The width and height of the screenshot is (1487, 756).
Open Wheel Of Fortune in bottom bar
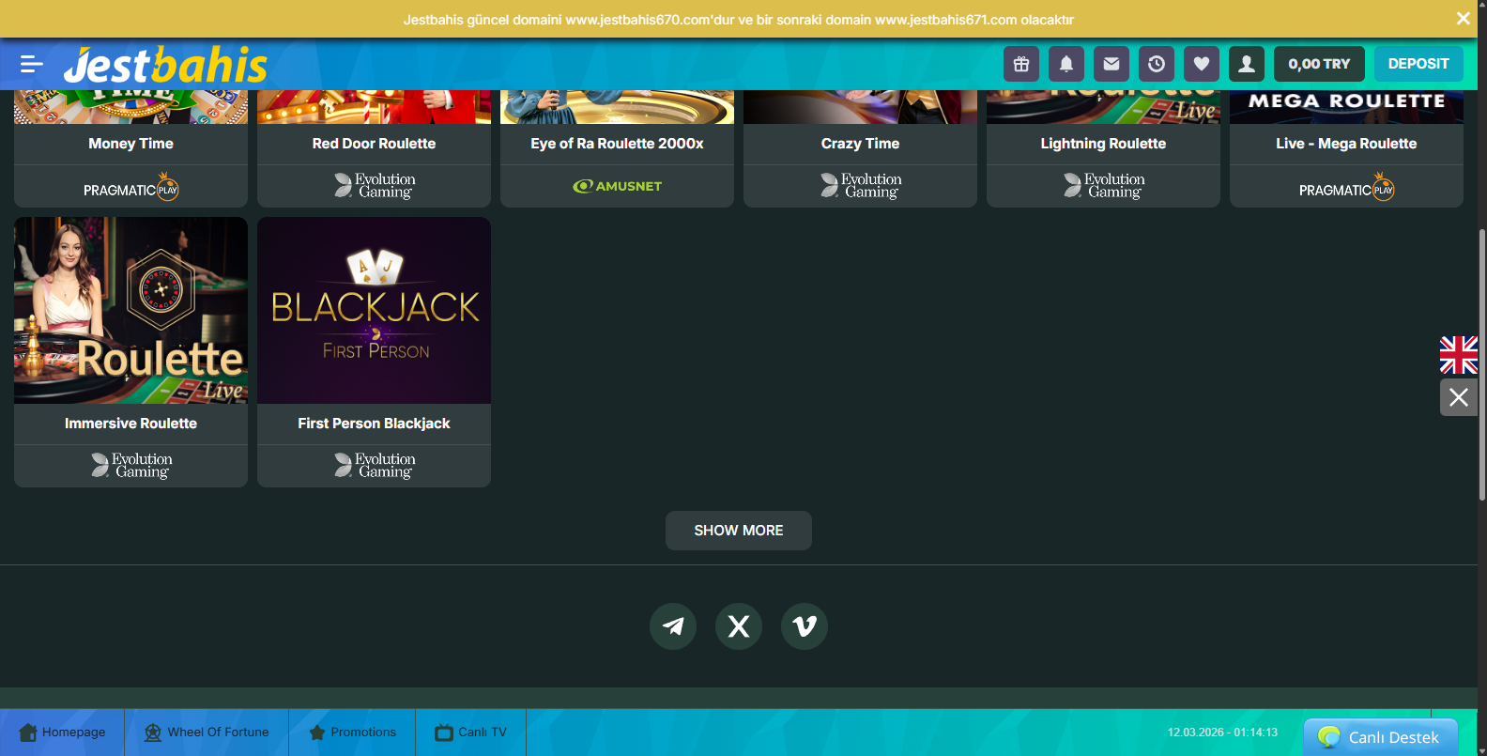(x=207, y=733)
